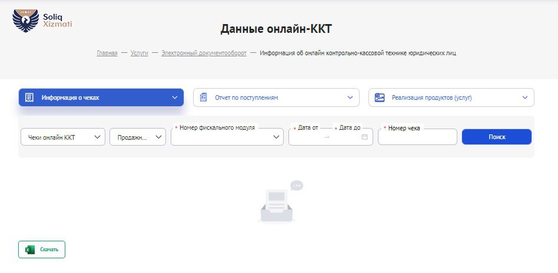Focus the Номер чека input field

click(x=417, y=137)
